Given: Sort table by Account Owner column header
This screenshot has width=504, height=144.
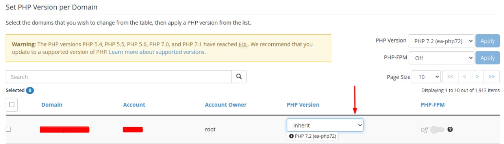Looking at the screenshot, I should click(x=226, y=105).
